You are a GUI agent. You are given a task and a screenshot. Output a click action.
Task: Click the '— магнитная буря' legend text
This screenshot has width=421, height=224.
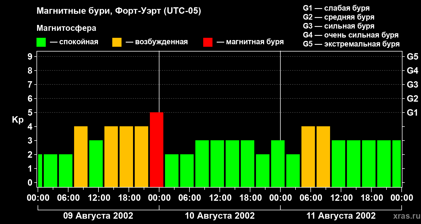[250, 42]
